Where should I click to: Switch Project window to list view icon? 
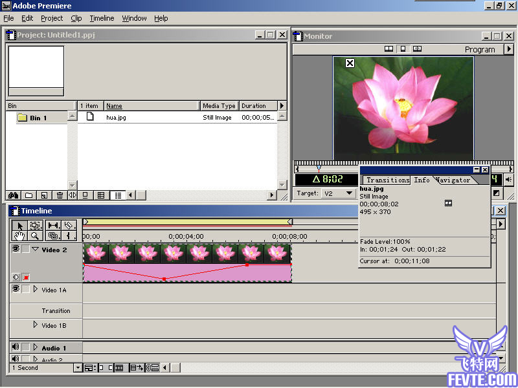117,195
